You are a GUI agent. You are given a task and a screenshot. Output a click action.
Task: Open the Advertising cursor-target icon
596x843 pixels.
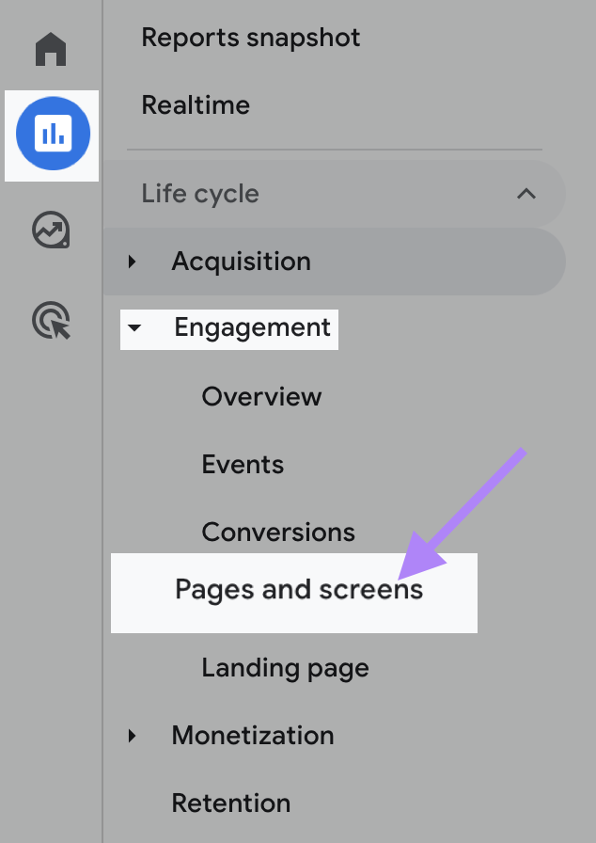click(51, 321)
